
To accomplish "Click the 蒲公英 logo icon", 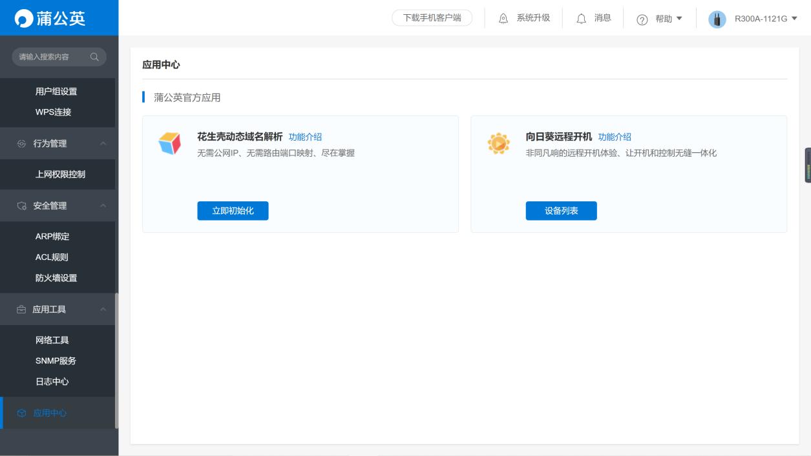I will tap(23, 18).
